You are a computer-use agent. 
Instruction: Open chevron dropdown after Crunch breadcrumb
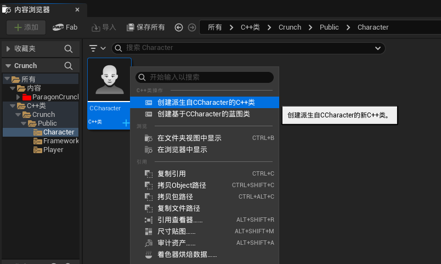tap(310, 27)
